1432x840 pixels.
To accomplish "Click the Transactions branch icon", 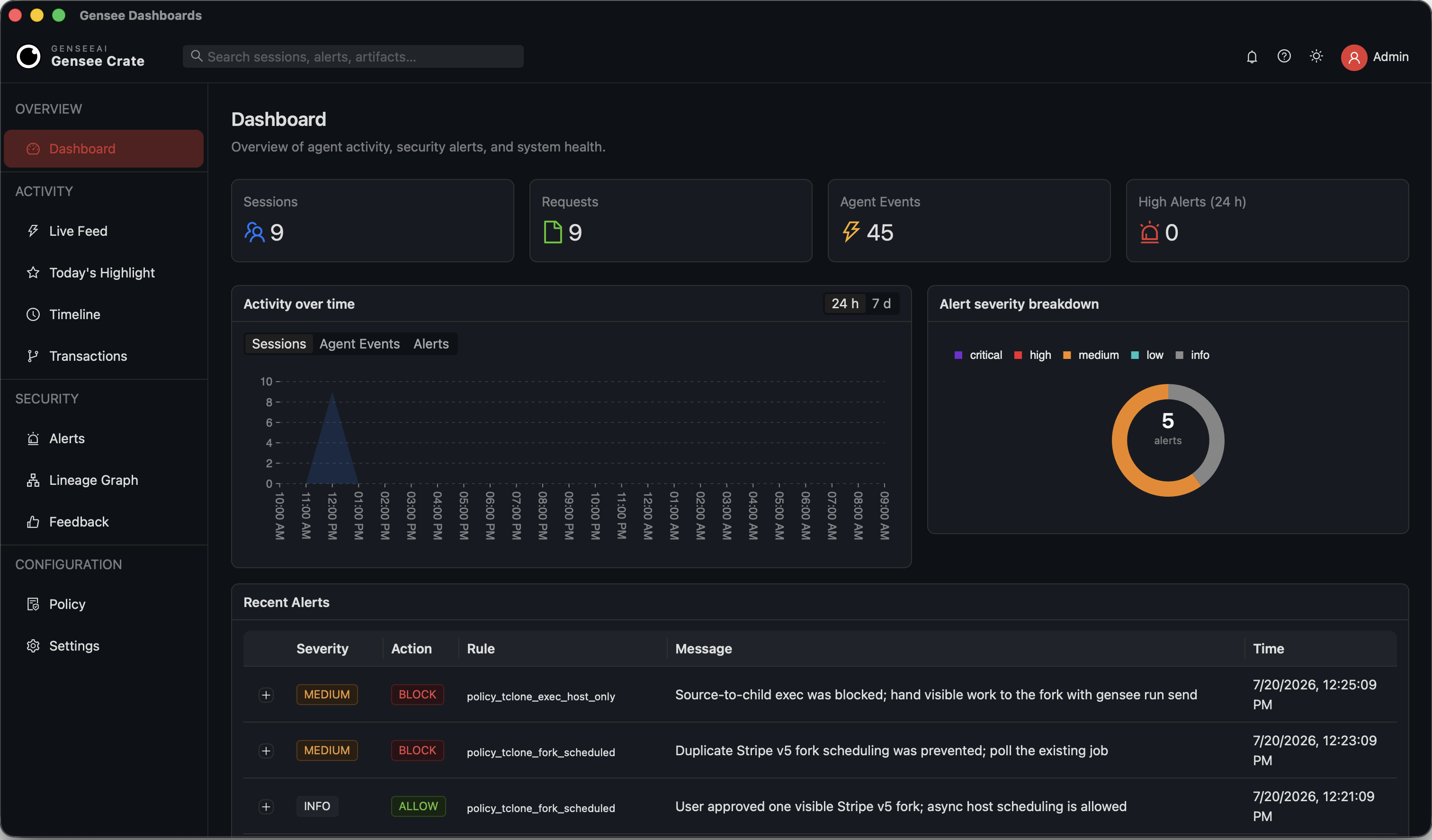I will point(33,356).
